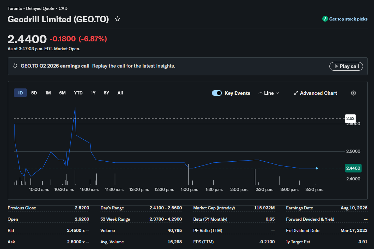The image size is (374, 249).
Task: Click the current price marker dot on chart
Action: [x=317, y=168]
